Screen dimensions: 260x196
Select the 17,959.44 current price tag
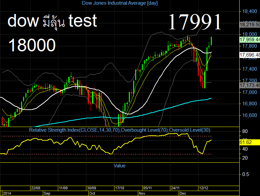(x=250, y=40)
